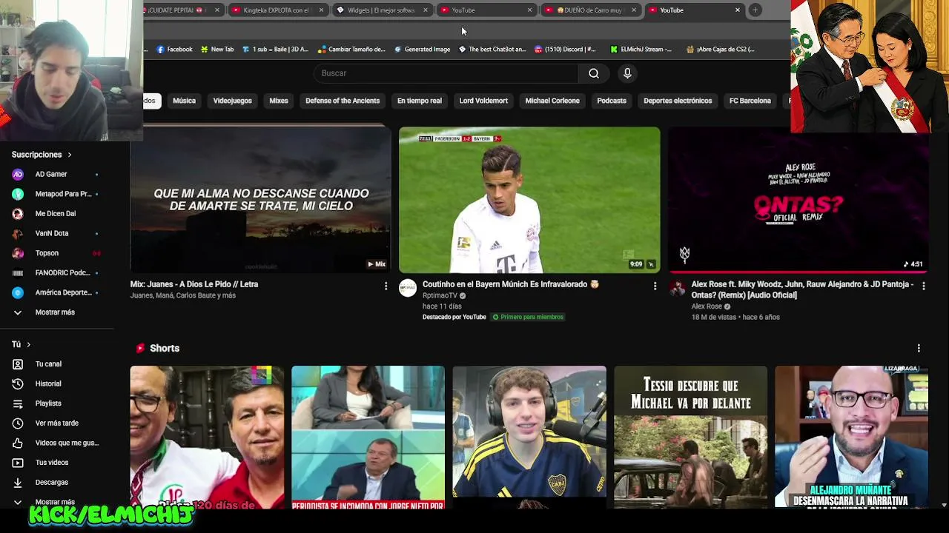Open the Facebook bookmark
Screen dimensions: 949x533
[174, 50]
